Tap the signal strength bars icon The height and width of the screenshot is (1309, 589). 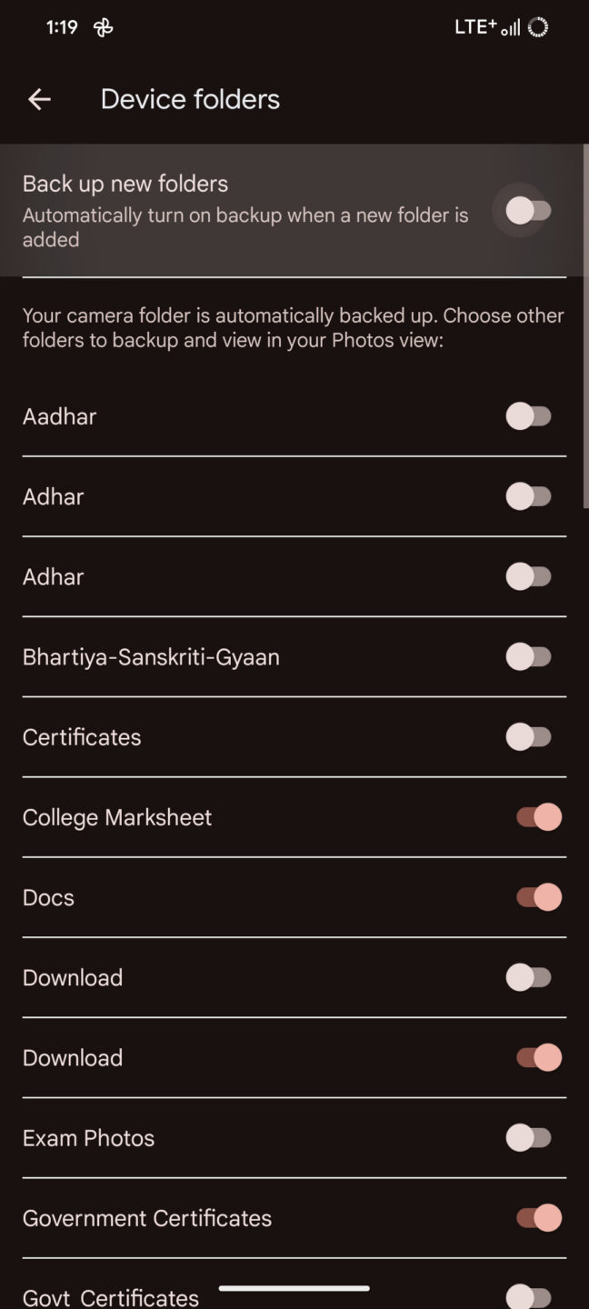click(511, 29)
